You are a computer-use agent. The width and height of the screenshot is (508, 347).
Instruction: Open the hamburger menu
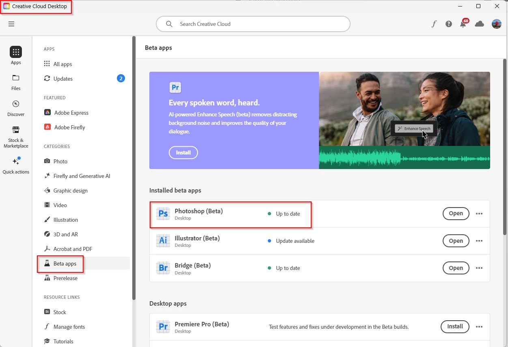click(11, 24)
